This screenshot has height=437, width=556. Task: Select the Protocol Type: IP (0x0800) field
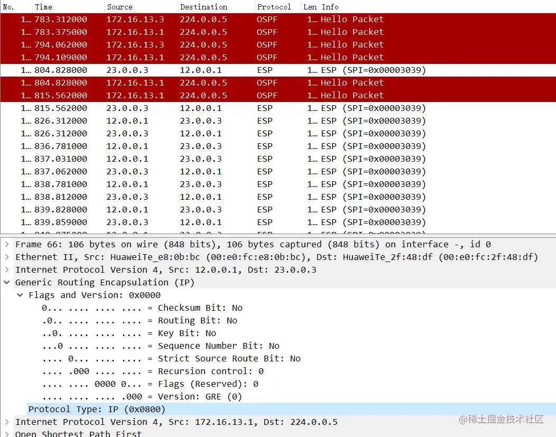point(291,409)
